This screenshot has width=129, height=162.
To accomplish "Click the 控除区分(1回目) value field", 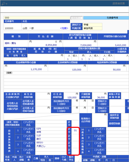I will pyautogui.click(x=117, y=103).
